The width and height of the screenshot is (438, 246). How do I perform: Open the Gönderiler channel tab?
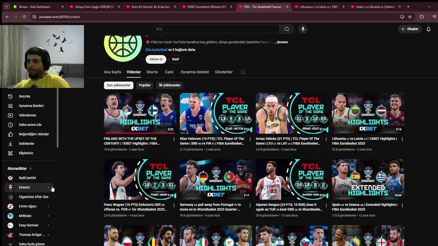click(223, 72)
